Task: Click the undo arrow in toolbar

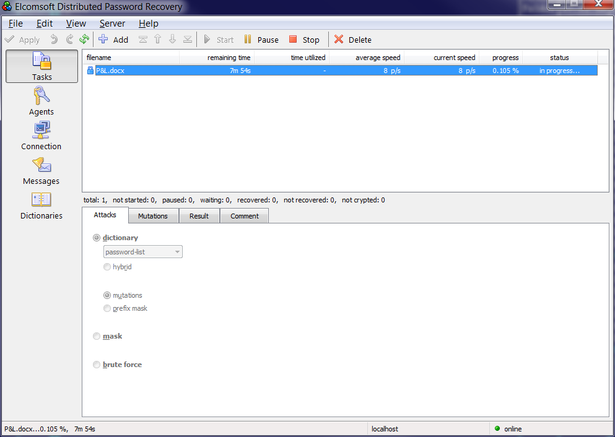Action: tap(54, 39)
